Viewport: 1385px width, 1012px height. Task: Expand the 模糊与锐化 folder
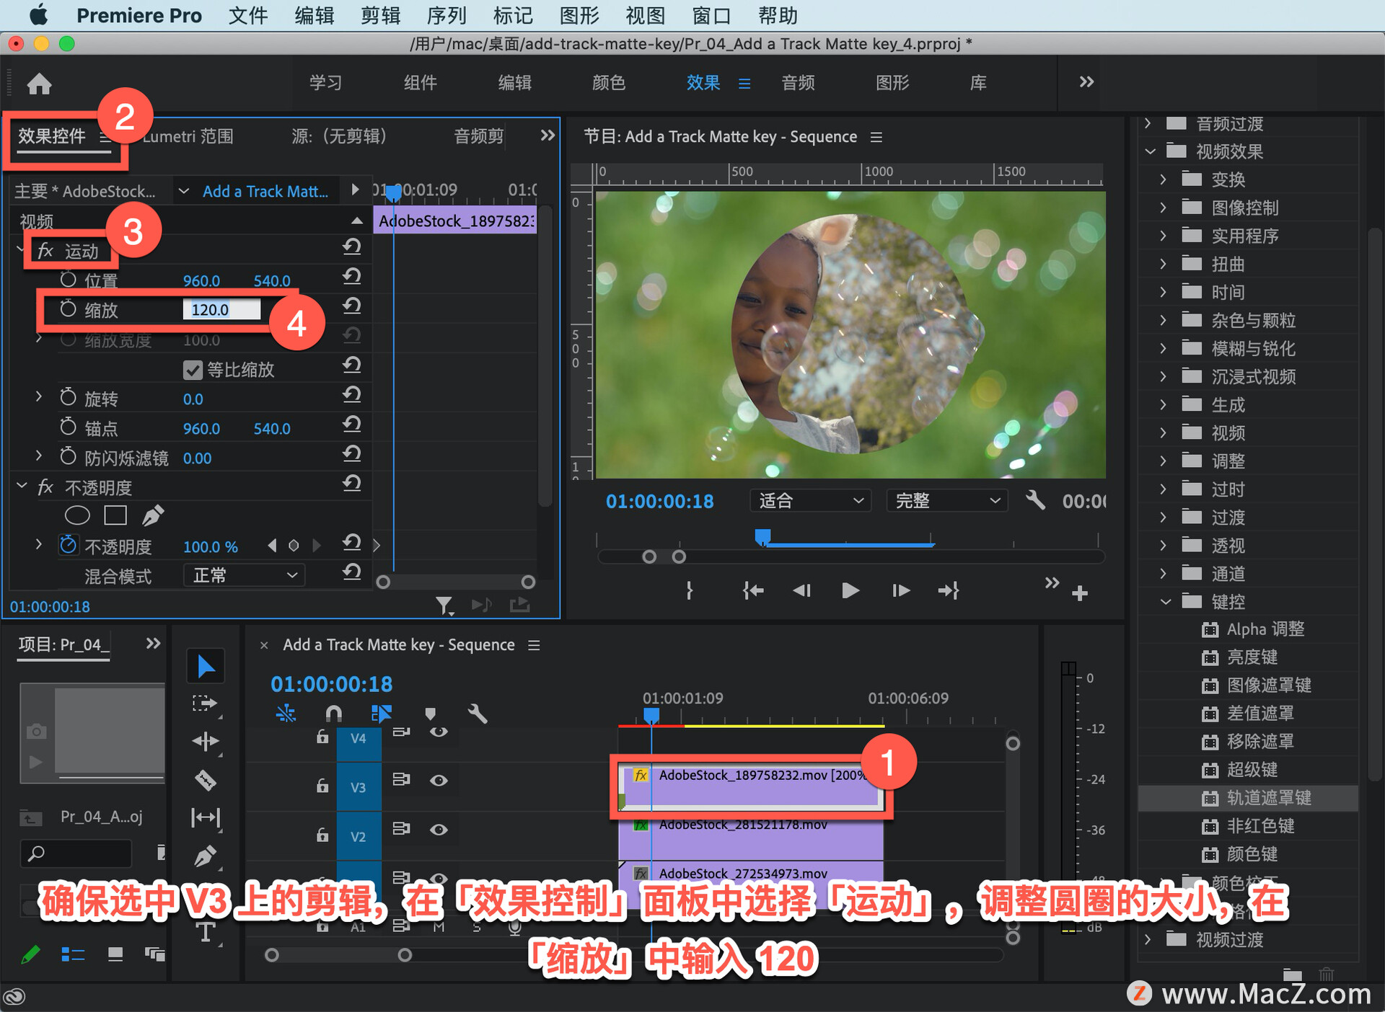pos(1163,348)
